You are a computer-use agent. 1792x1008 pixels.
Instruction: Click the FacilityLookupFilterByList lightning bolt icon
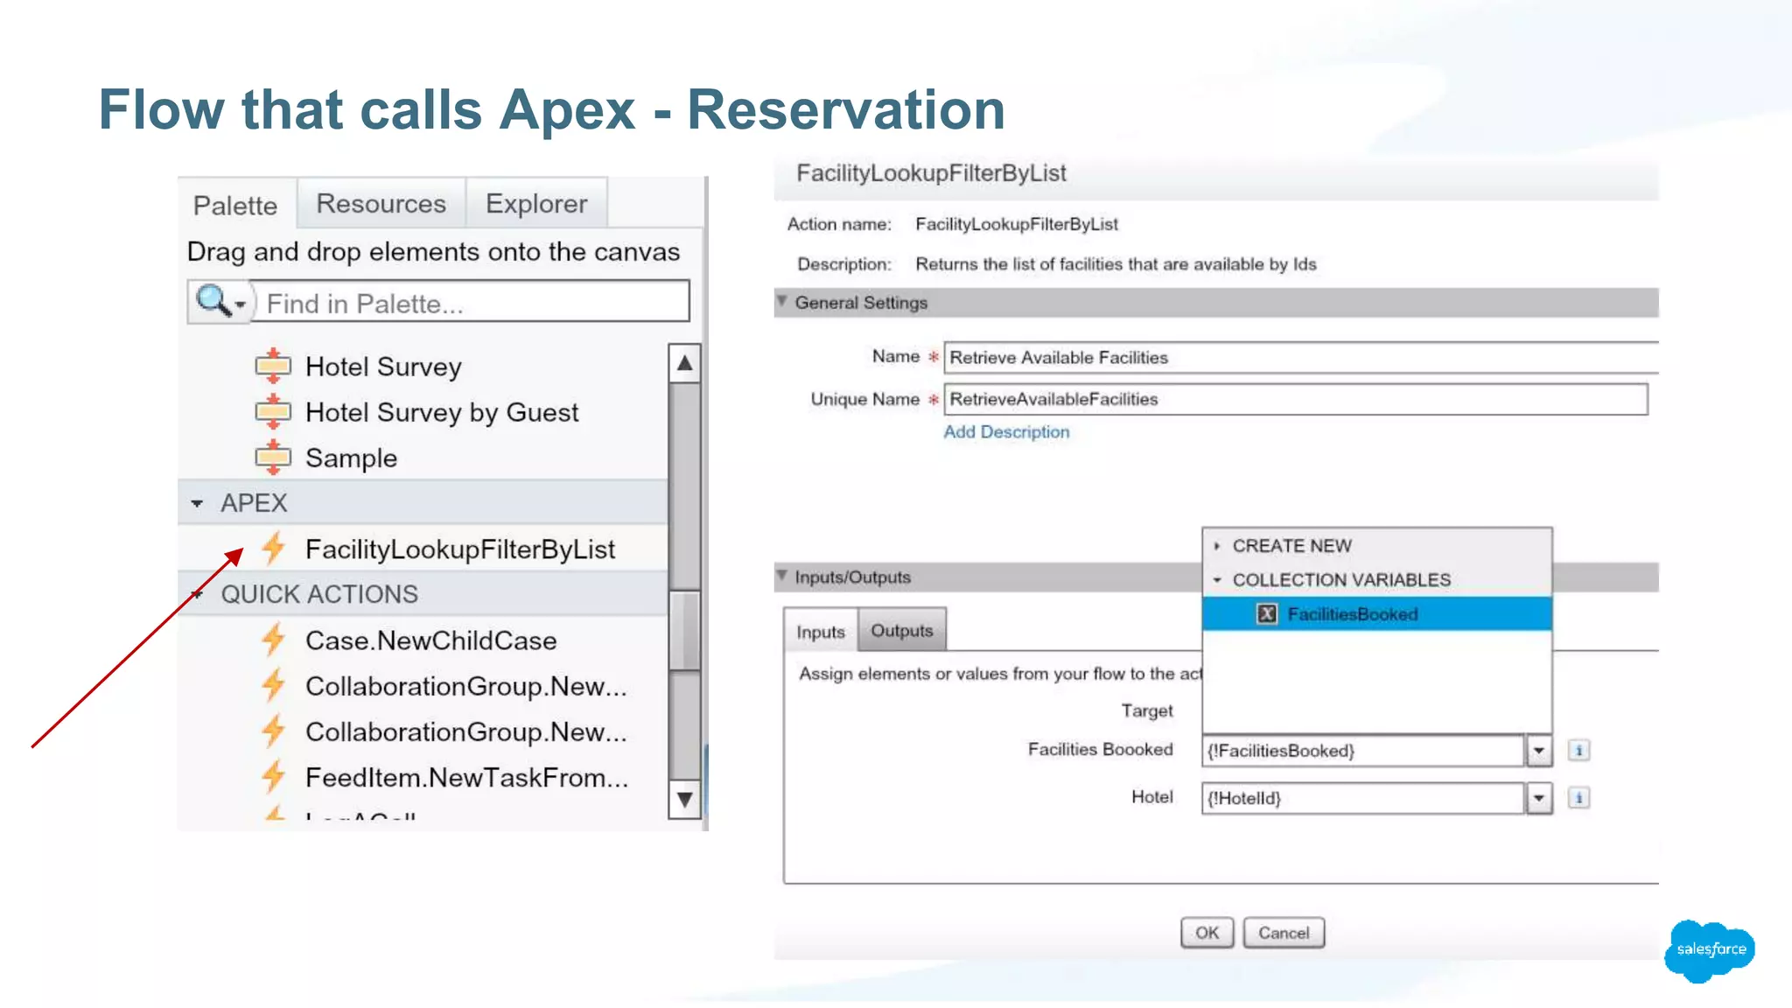[x=274, y=548]
